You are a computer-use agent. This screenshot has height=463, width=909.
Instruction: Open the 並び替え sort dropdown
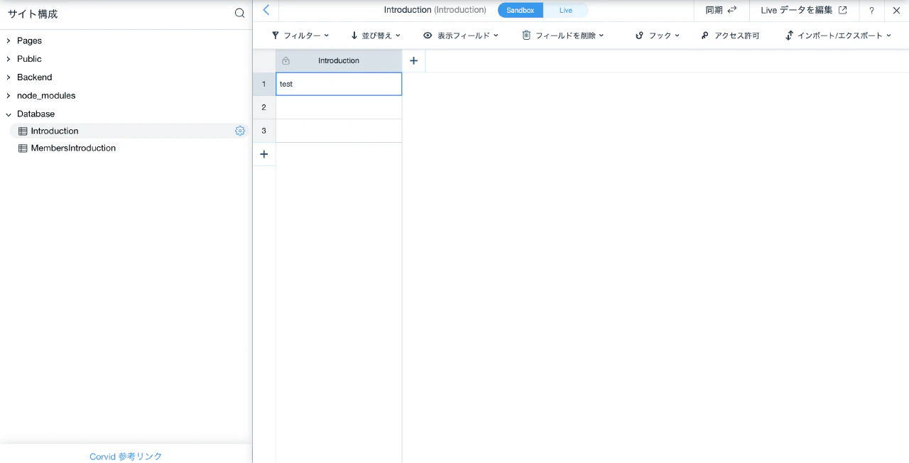tap(376, 36)
